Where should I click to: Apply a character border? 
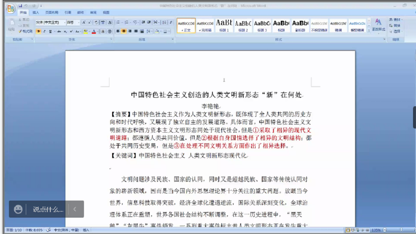[x=110, y=23]
